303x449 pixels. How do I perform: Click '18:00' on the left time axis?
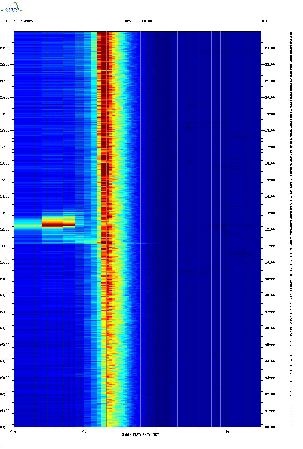5,131
